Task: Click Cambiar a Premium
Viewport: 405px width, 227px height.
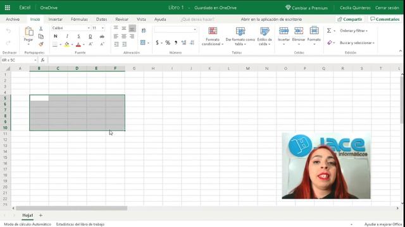Action: 306,8
